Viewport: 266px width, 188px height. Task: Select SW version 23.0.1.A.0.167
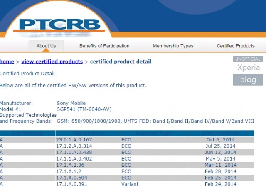[x=74, y=140]
